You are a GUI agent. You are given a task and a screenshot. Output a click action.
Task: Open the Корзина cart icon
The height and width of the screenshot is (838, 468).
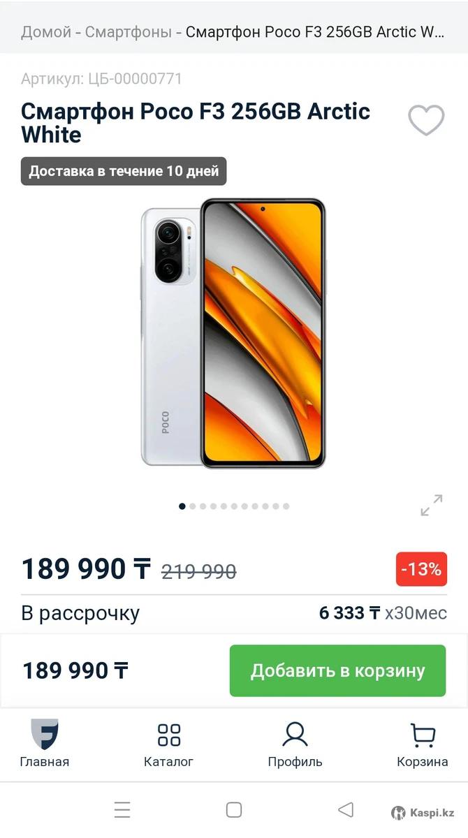click(x=423, y=744)
